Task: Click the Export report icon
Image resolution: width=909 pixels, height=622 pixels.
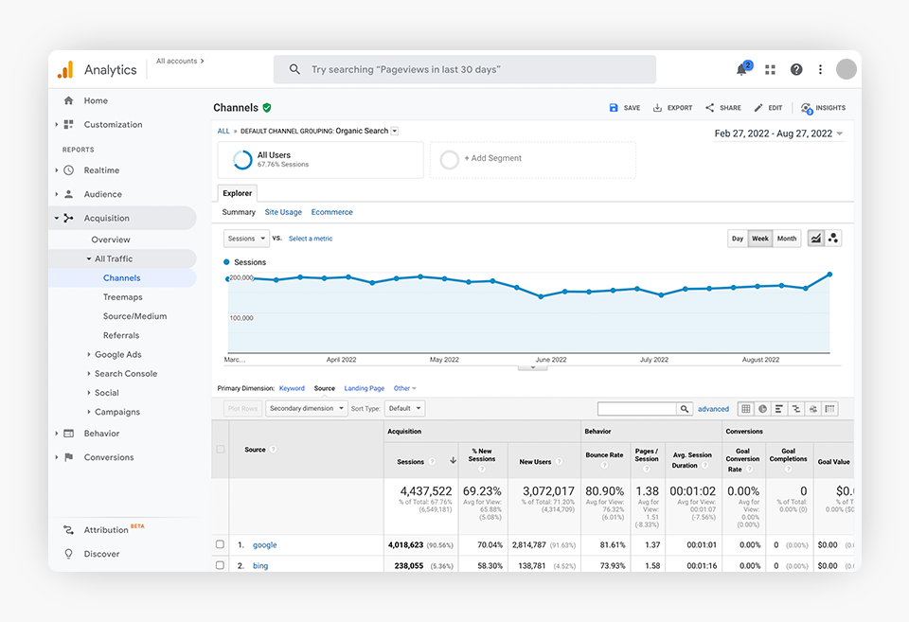Action: pyautogui.click(x=657, y=108)
